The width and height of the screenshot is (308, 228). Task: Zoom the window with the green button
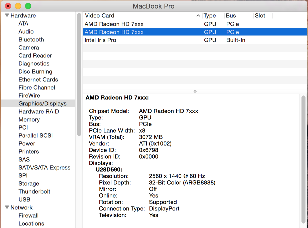tap(28, 6)
